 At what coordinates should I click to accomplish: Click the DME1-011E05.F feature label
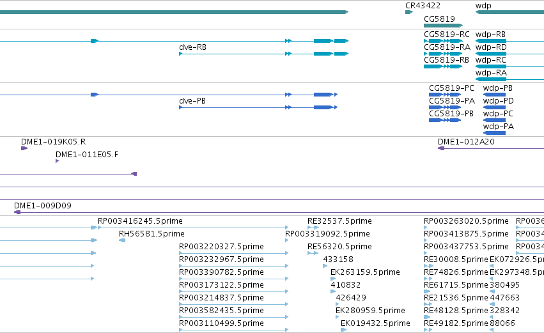[x=87, y=155]
